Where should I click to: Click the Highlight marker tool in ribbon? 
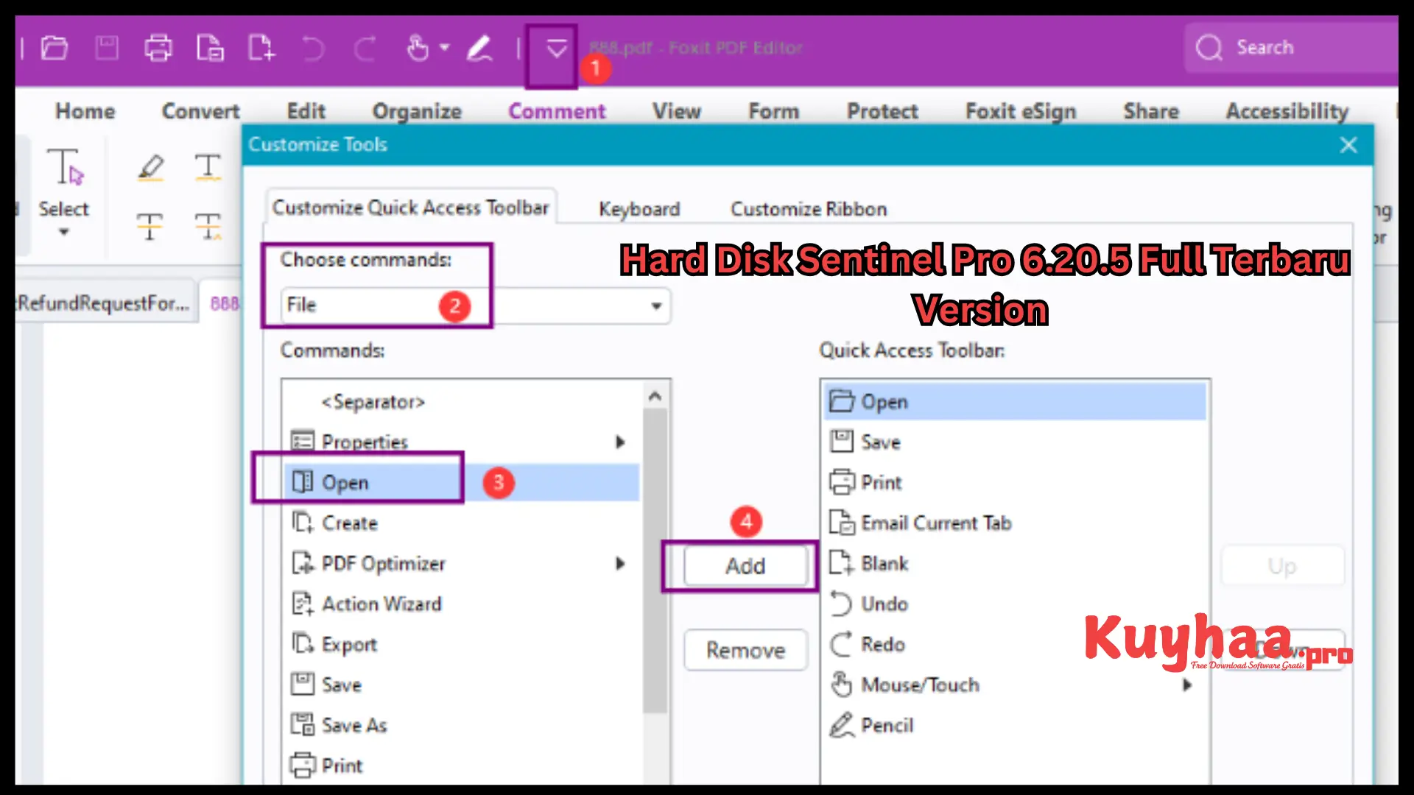151,167
